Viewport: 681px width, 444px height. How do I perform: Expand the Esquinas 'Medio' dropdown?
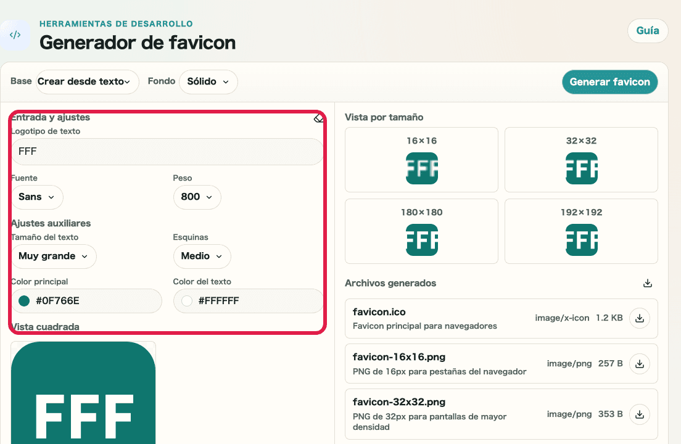coord(202,256)
